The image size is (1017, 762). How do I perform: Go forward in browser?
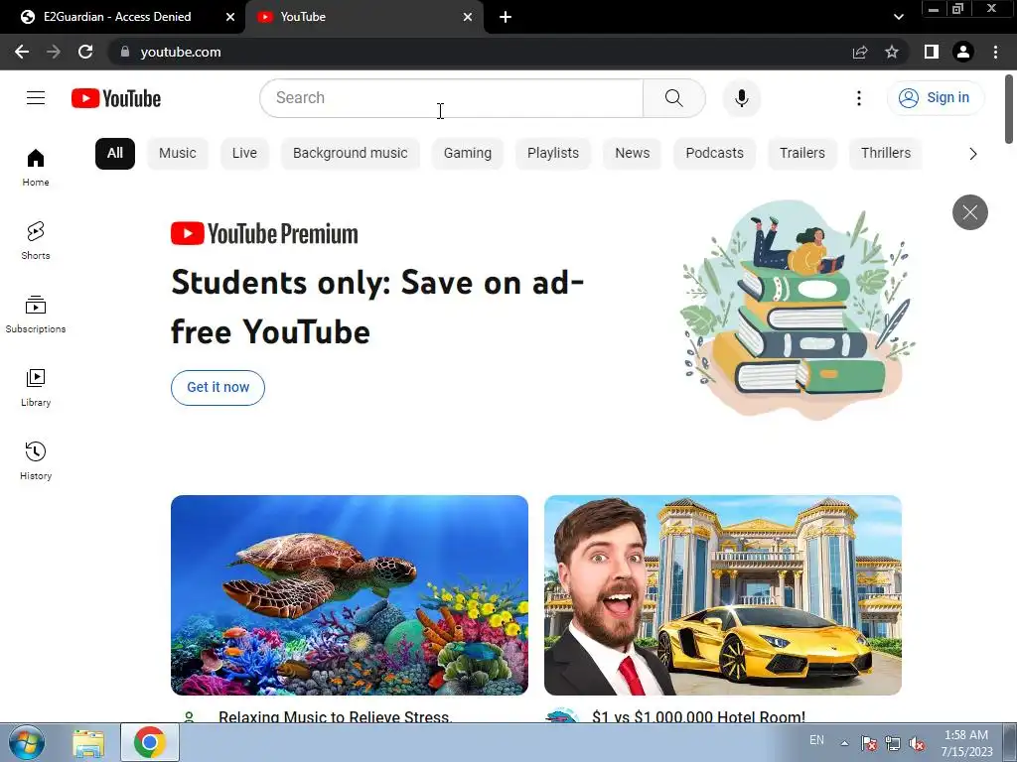point(54,52)
